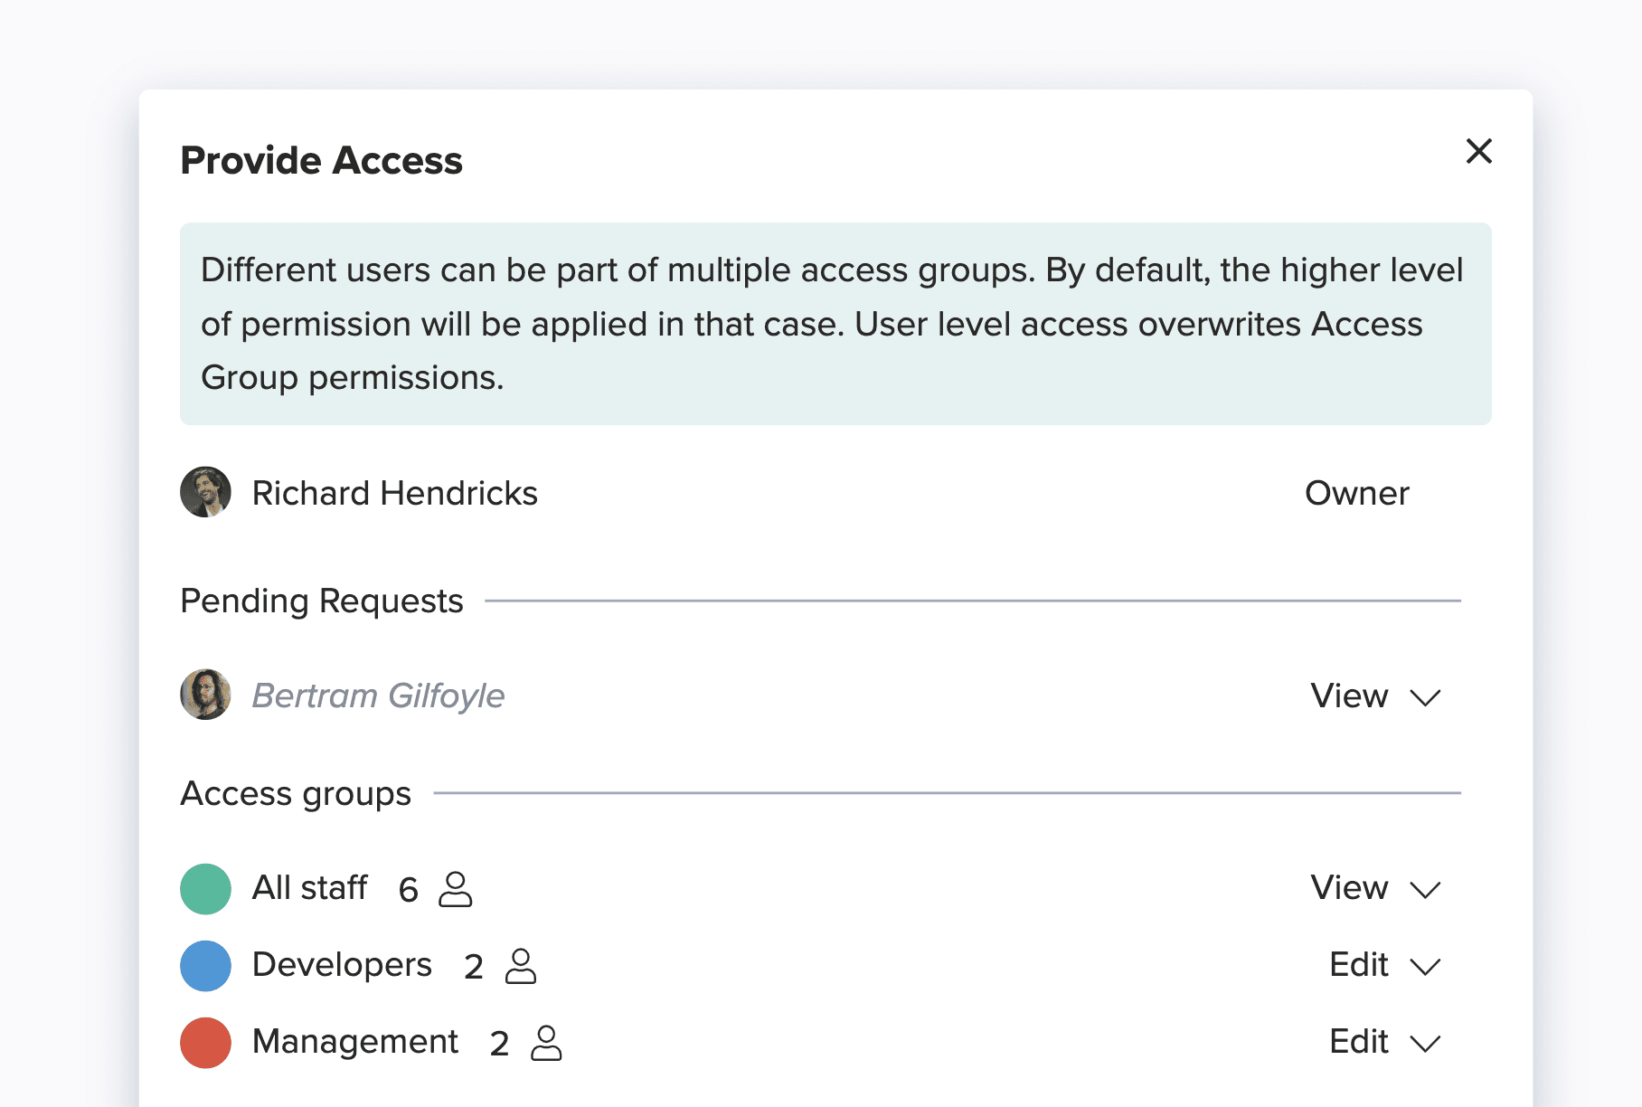Open Developers Edit permission dropdown
1642x1107 pixels.
tap(1385, 965)
